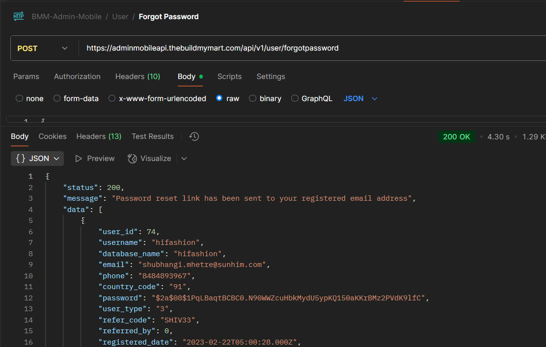The width and height of the screenshot is (546, 347).
Task: Open the POST method dropdown
Action: tap(43, 49)
